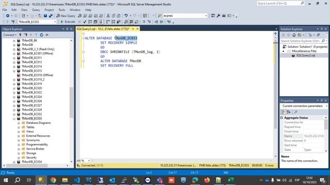Open the Query menu
The width and height of the screenshot is (330, 185).
(36, 10)
